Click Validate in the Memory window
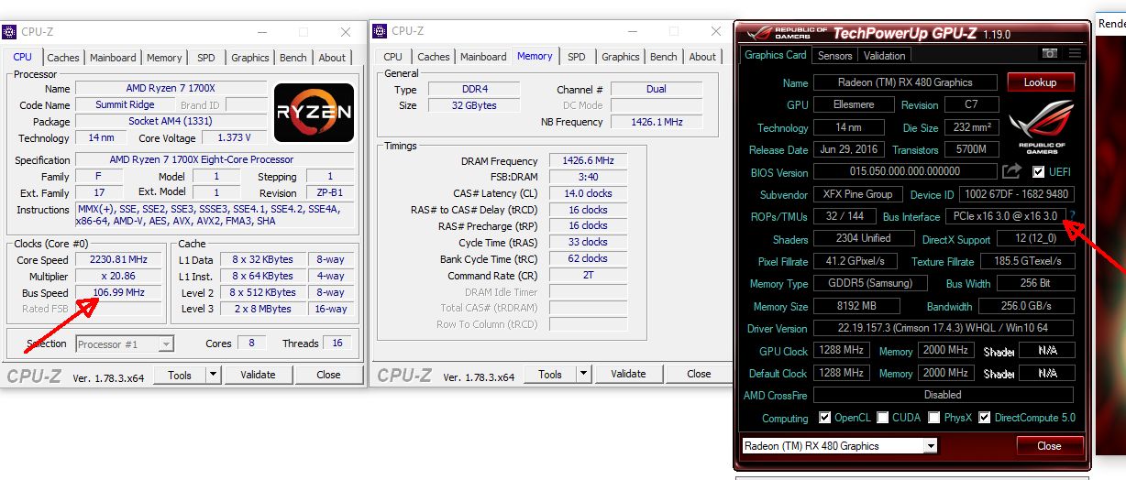The height and width of the screenshot is (480, 1126). [628, 374]
